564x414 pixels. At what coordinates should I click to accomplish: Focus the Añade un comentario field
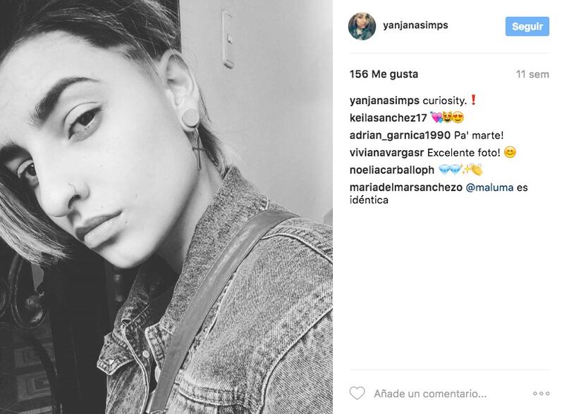tap(430, 394)
